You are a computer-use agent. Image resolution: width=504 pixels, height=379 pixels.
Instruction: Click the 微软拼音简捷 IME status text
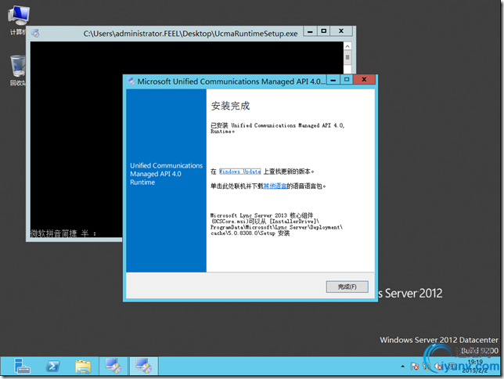63,233
